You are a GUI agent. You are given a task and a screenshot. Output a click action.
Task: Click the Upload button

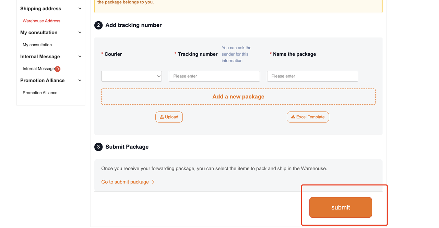[x=169, y=117]
